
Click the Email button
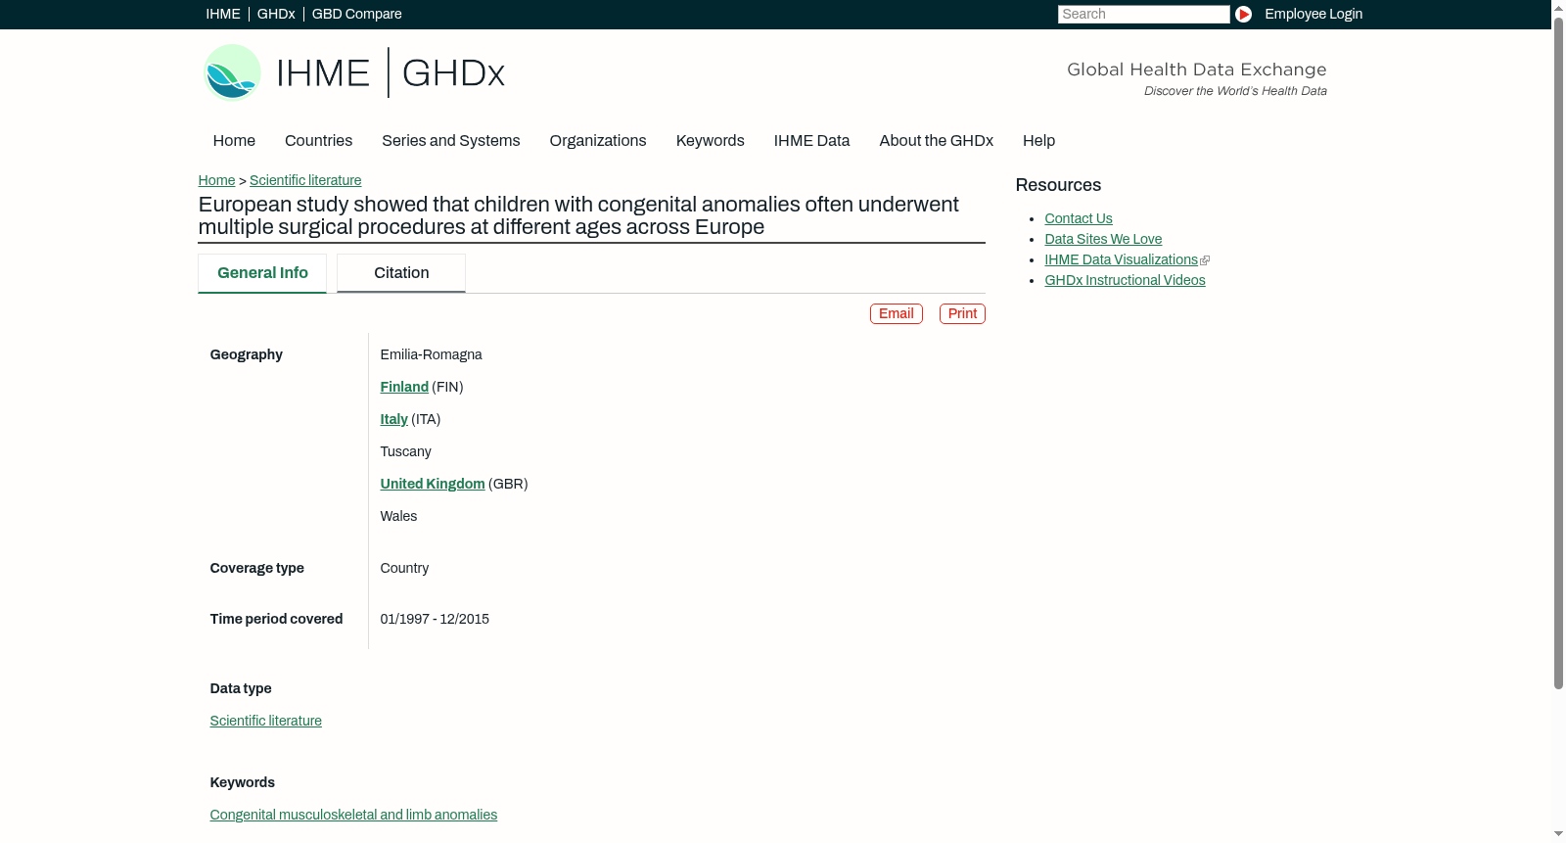click(x=896, y=313)
